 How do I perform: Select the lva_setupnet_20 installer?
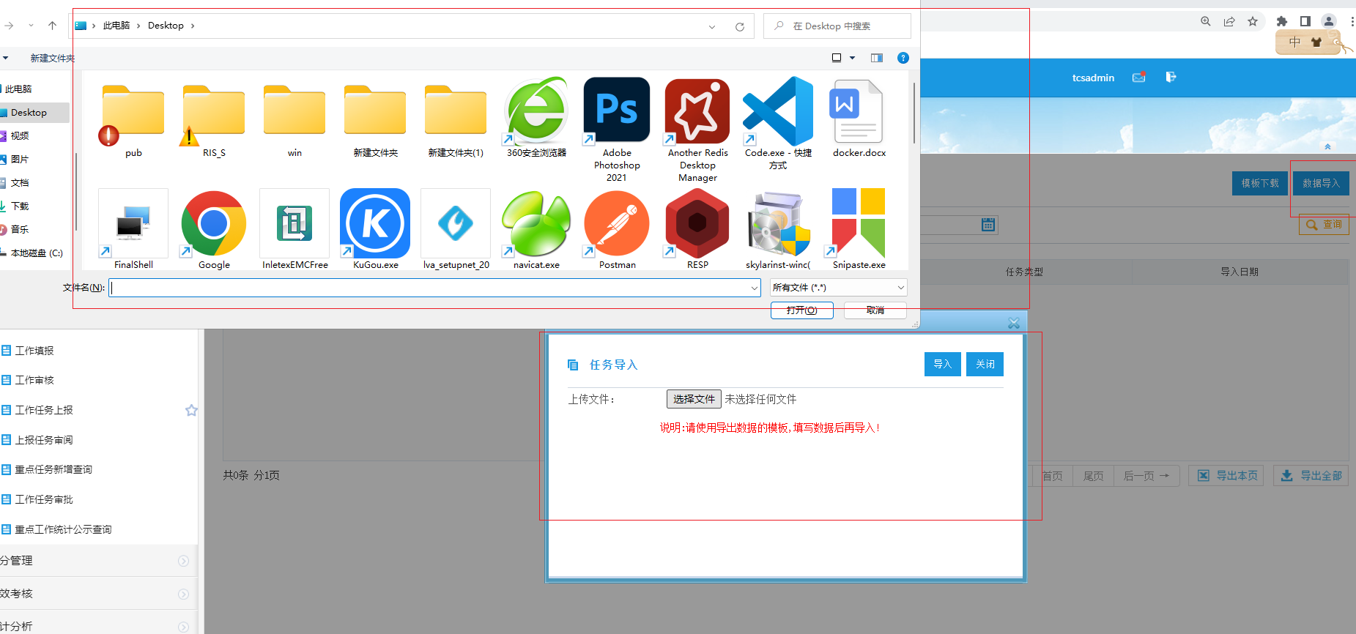click(x=455, y=229)
